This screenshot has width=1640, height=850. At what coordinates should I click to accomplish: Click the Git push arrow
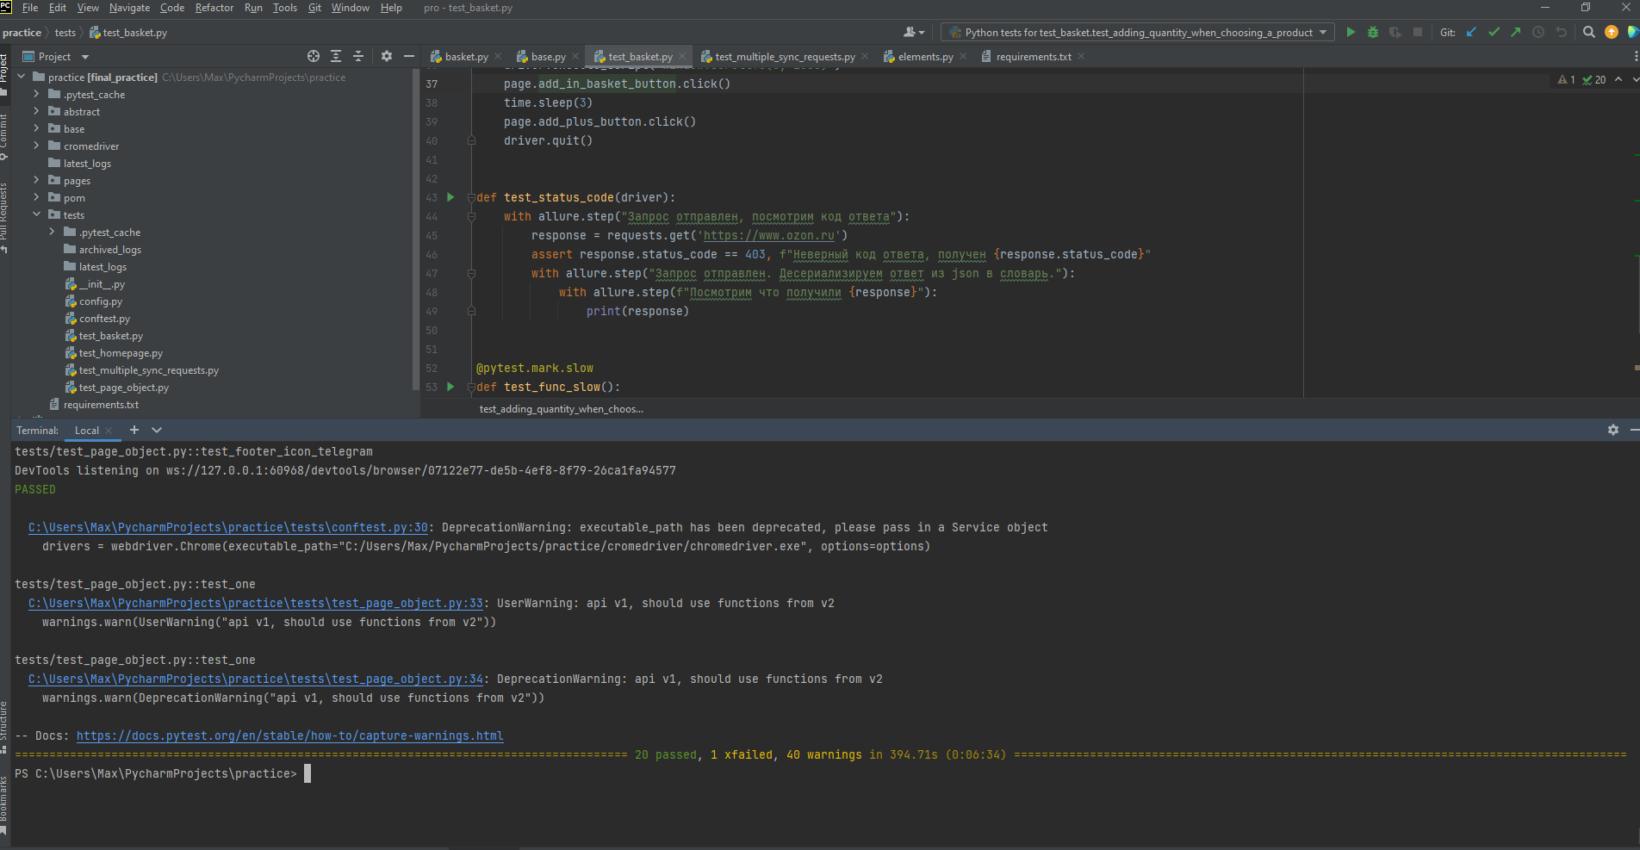tap(1516, 32)
